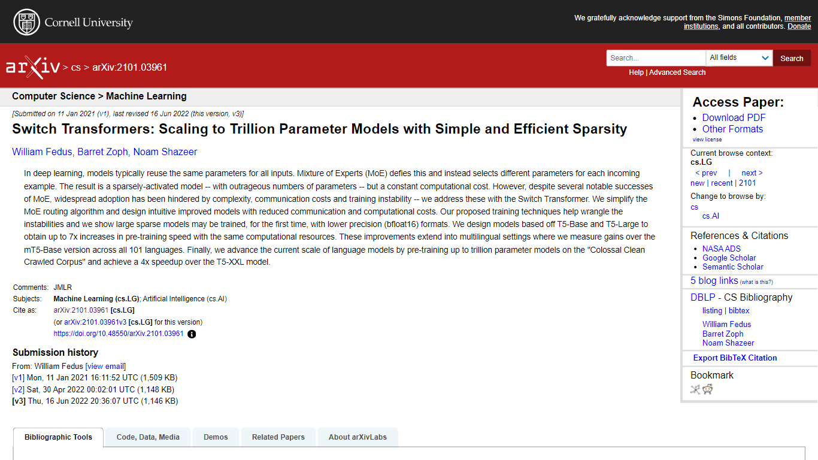Open Barret Zoph DBLP author link
818x460 pixels.
tap(723, 334)
